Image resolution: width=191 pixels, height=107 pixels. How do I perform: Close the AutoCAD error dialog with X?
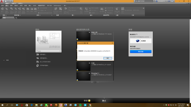tap(112, 43)
